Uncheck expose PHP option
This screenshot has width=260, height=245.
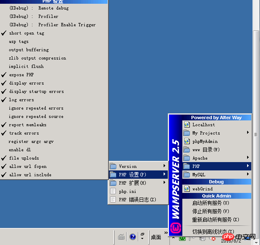pyautogui.click(x=54, y=75)
